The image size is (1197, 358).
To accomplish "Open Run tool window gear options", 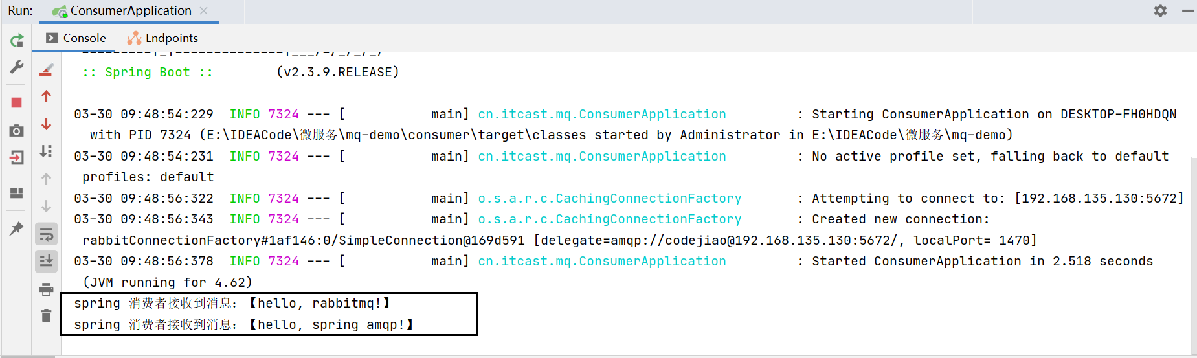I will (x=1160, y=11).
